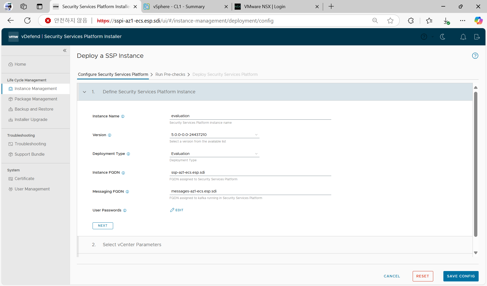Open page help question mark icon
This screenshot has width=487, height=286.
(475, 56)
